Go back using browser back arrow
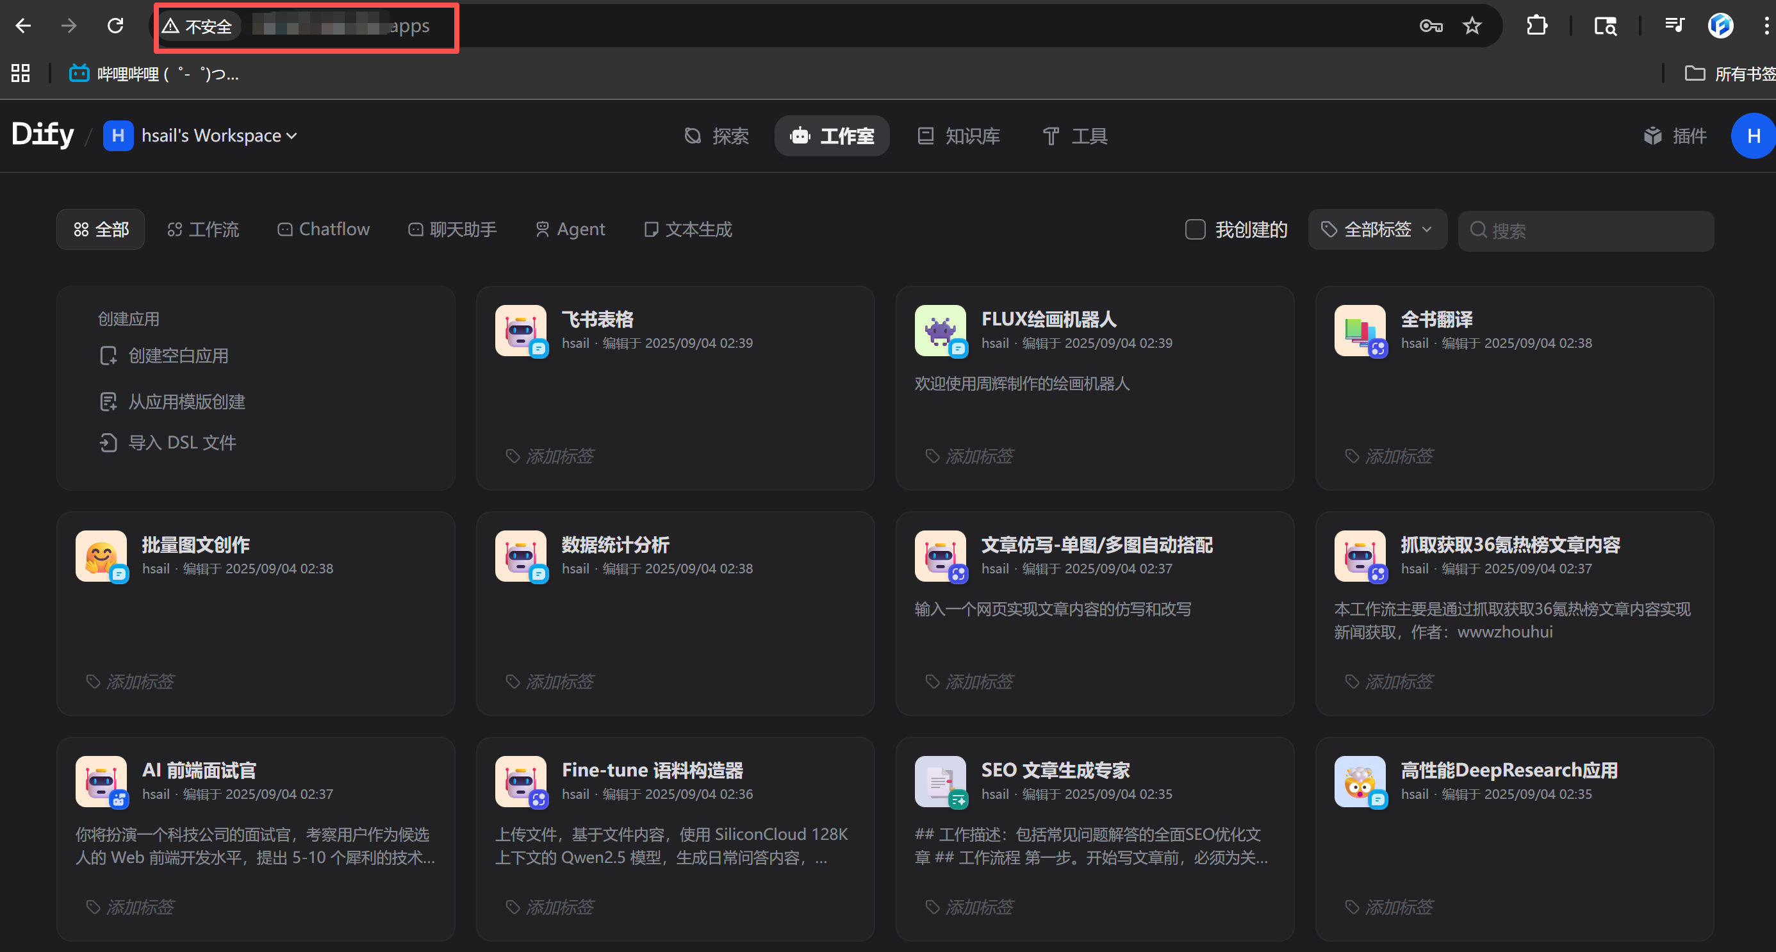This screenshot has height=952, width=1776. pyautogui.click(x=24, y=26)
